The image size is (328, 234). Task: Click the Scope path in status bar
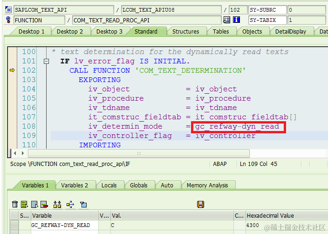tap(70, 164)
